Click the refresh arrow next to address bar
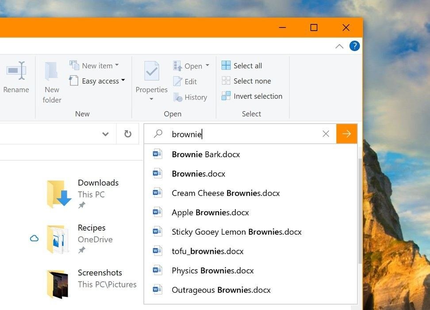This screenshot has height=310, width=430. coord(128,134)
